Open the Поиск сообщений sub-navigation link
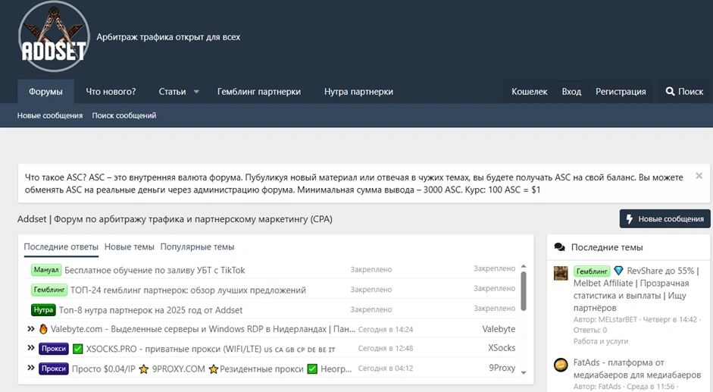The image size is (713, 392). click(x=124, y=116)
